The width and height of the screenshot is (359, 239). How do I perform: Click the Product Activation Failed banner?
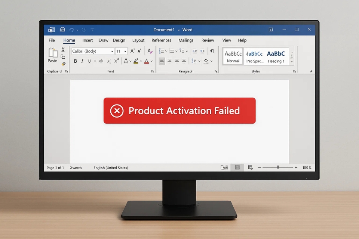179,111
